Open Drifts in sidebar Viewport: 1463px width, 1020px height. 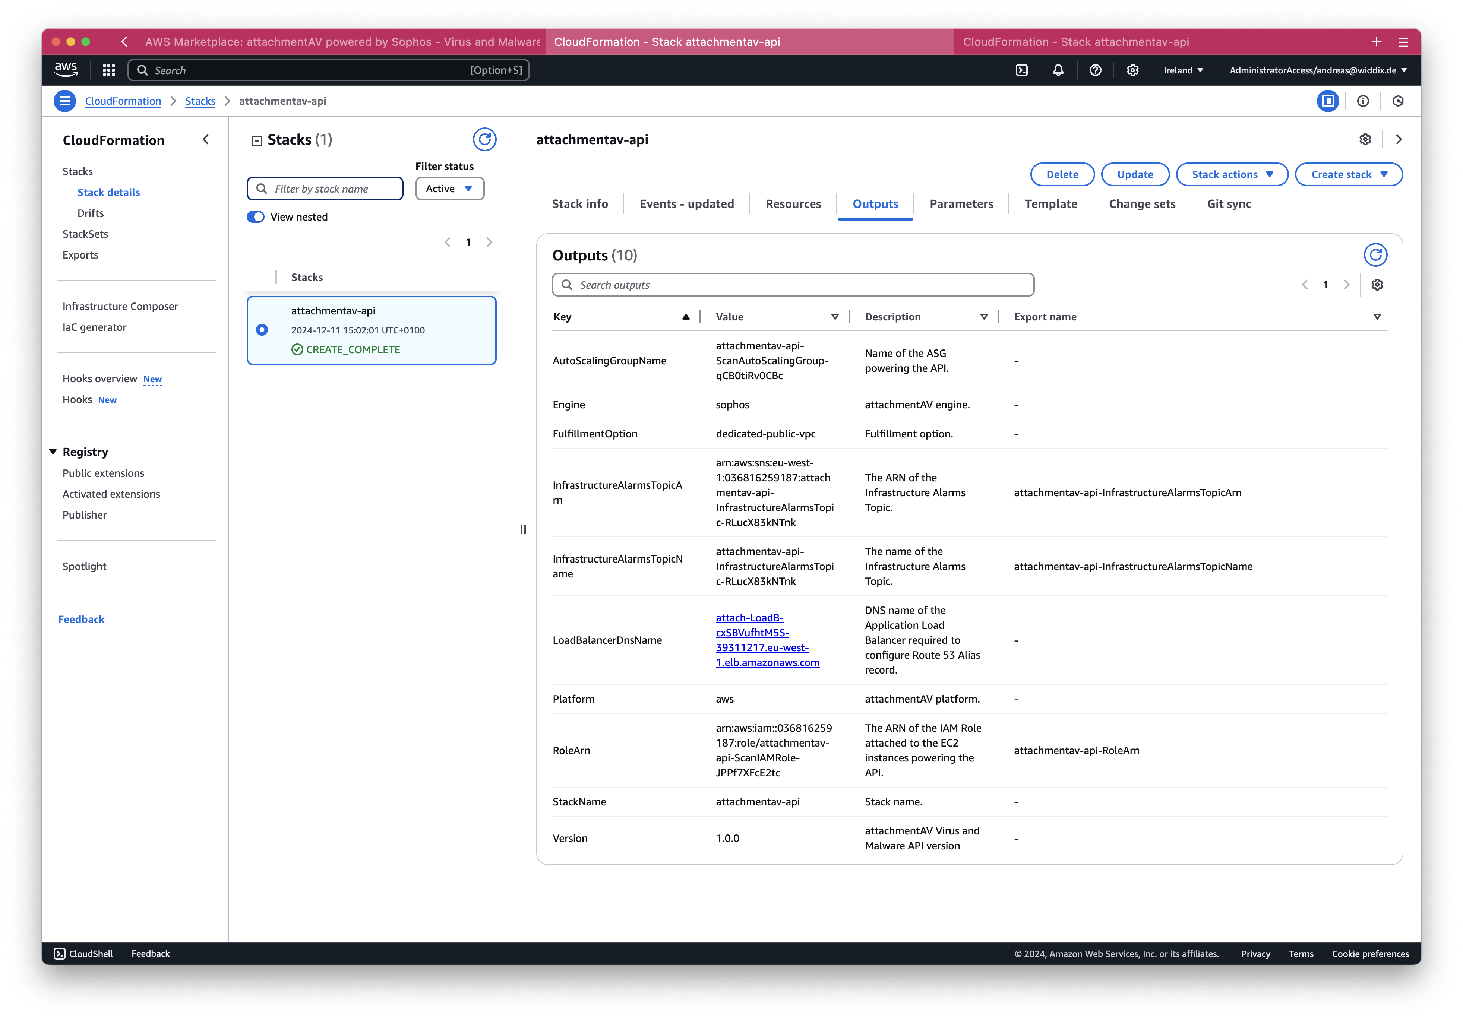point(91,213)
